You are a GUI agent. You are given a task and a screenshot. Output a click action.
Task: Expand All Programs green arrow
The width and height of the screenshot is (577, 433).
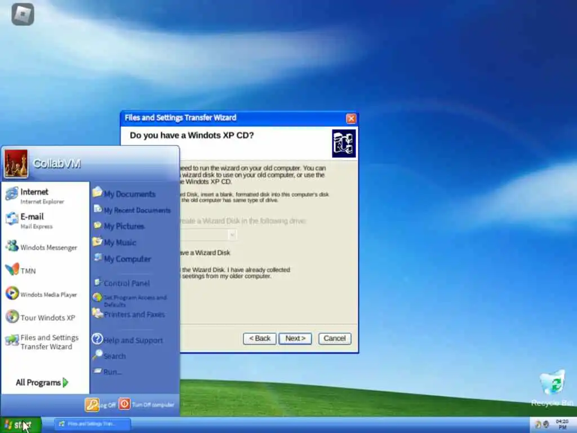[x=65, y=382]
